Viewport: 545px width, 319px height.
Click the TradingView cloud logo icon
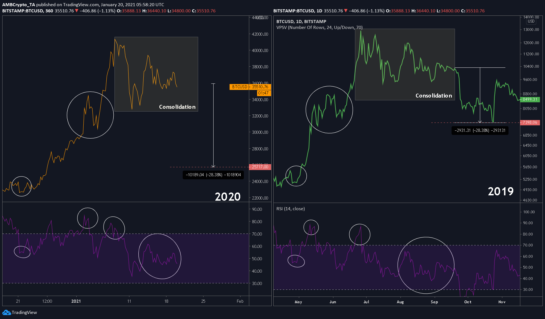tap(6, 313)
